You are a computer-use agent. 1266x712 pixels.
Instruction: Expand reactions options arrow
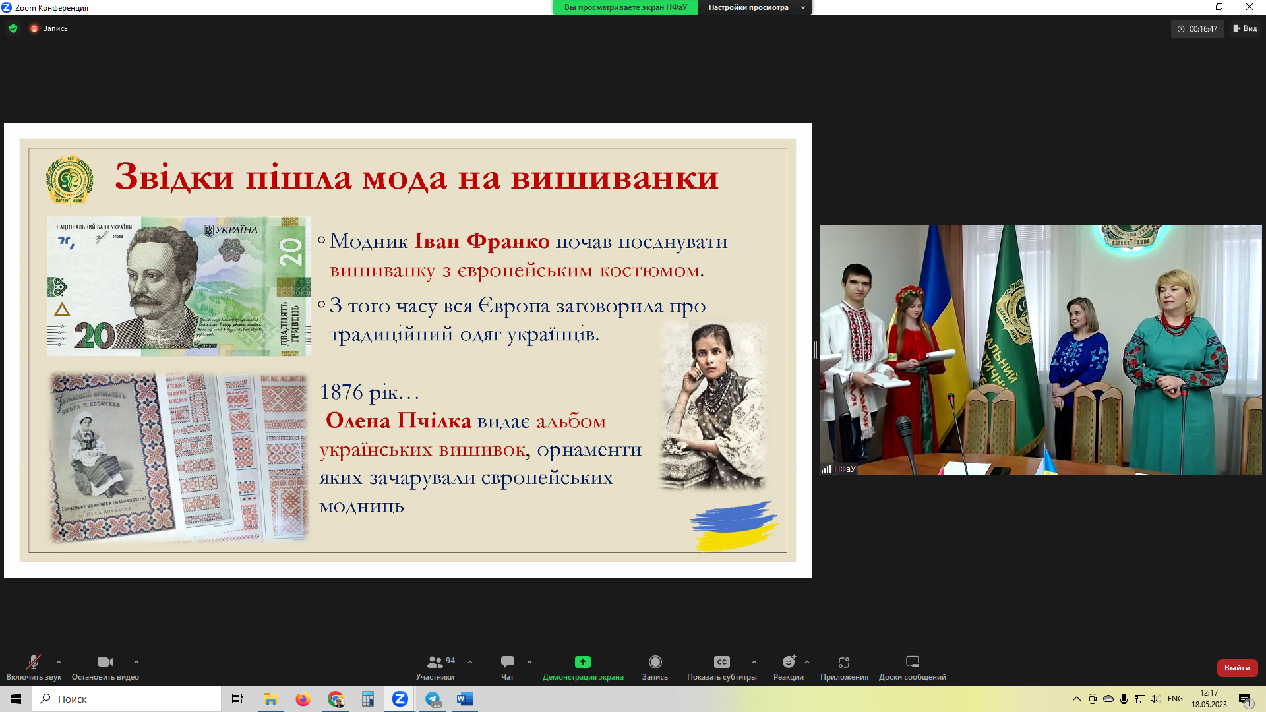coord(807,662)
